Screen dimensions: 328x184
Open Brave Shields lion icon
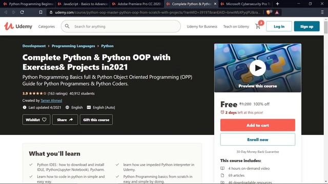[x=268, y=12]
